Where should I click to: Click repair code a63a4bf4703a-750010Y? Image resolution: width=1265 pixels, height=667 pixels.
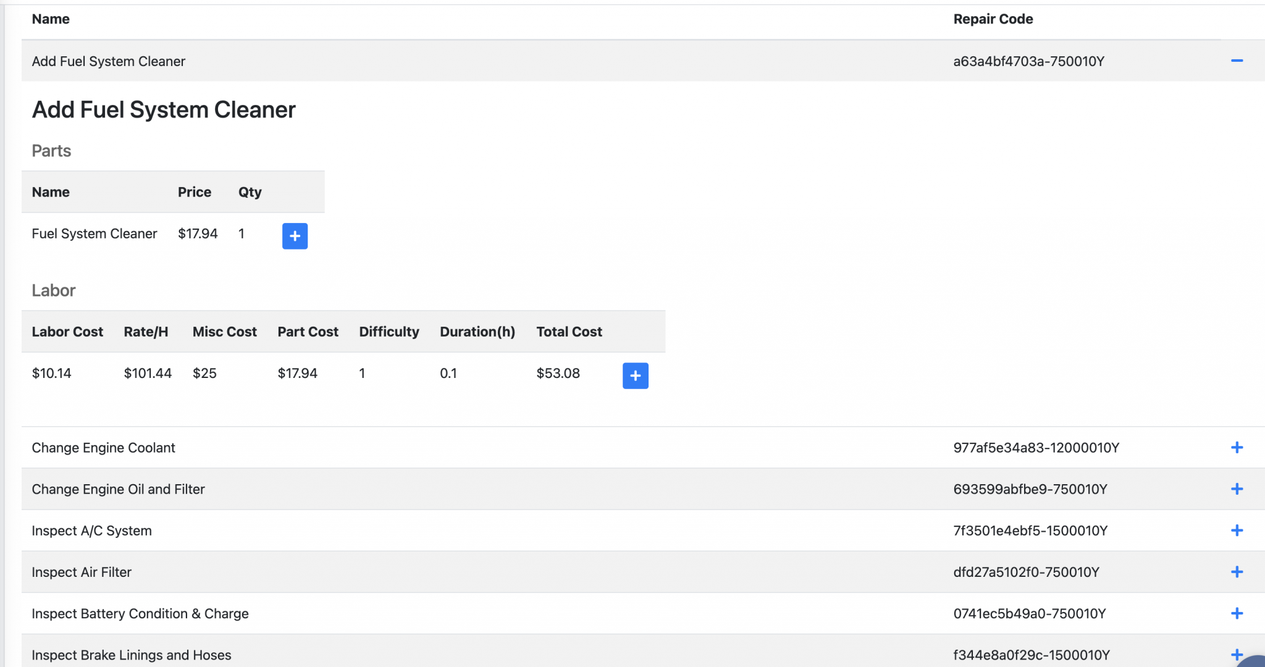(x=1028, y=61)
